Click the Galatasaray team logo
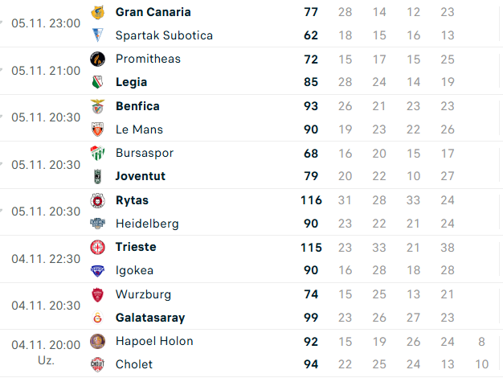Image resolution: width=503 pixels, height=382 pixels. [98, 318]
